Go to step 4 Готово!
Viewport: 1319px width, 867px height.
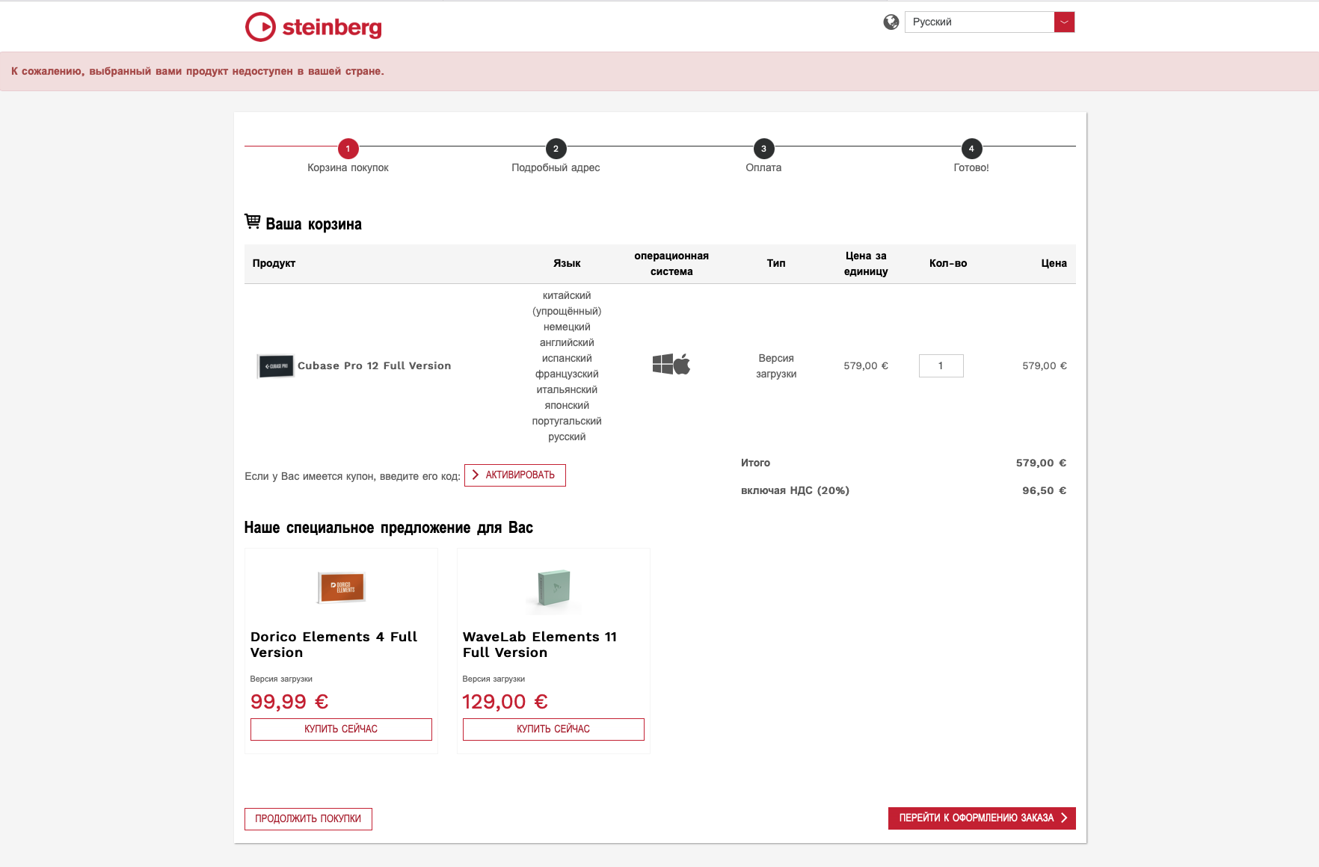971,149
